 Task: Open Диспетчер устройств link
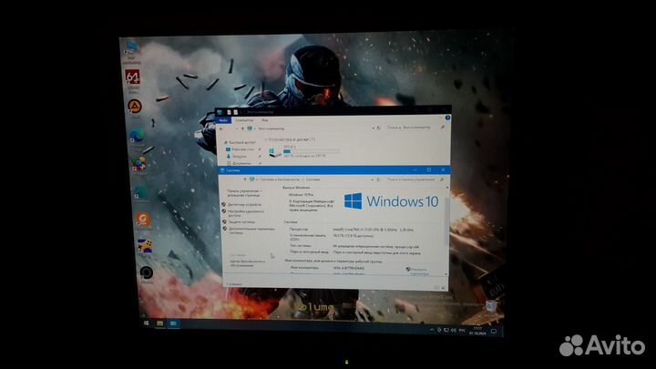(244, 205)
